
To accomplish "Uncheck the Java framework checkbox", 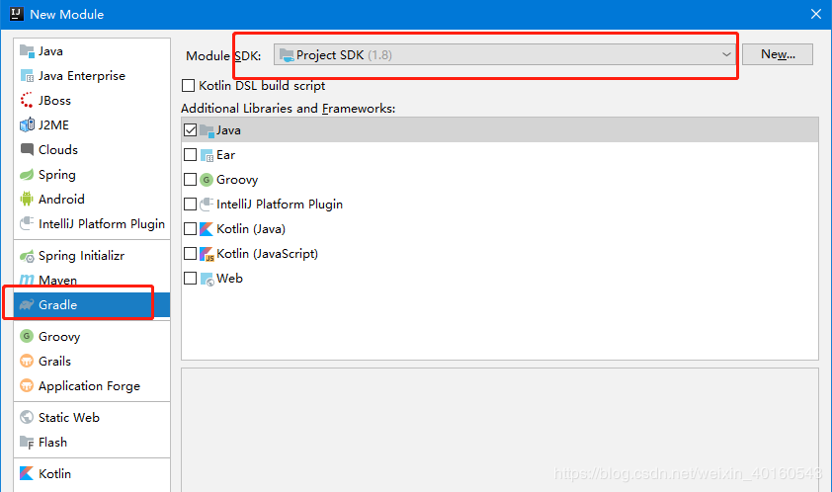I will click(190, 130).
